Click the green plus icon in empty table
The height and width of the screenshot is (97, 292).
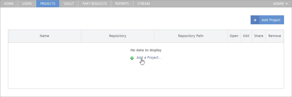(x=132, y=58)
